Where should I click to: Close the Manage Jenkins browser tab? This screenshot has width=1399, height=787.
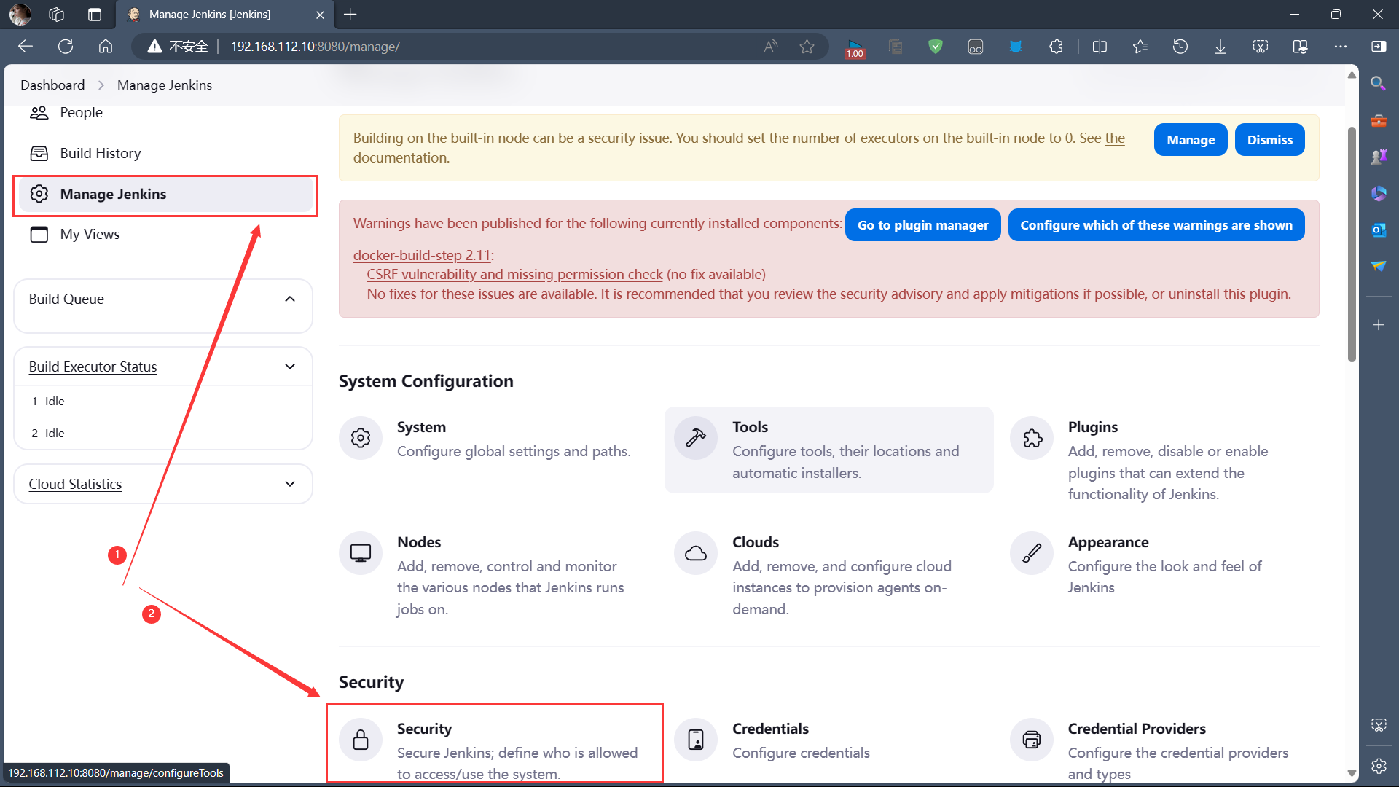click(320, 15)
